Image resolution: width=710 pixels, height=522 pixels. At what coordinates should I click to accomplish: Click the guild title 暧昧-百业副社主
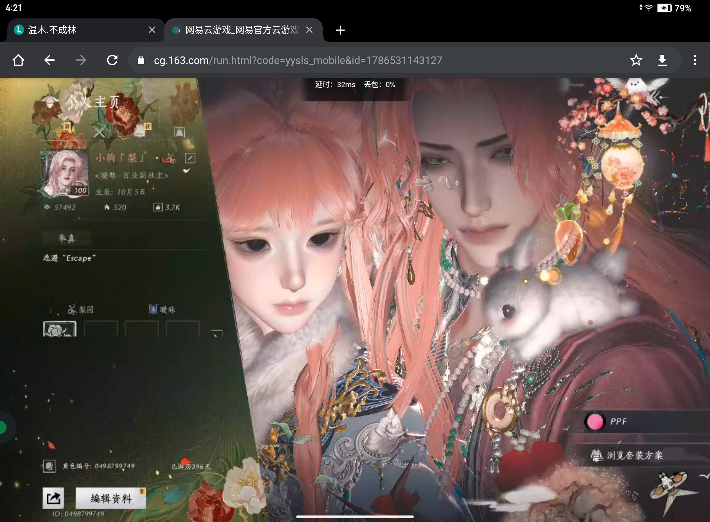coord(131,176)
